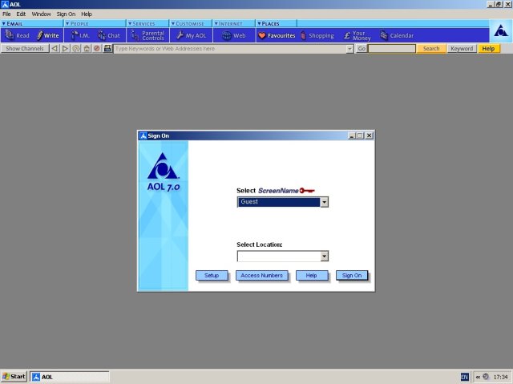The height and width of the screenshot is (384, 513).
Task: Click the Print icon in navigation bar
Action: [107, 48]
